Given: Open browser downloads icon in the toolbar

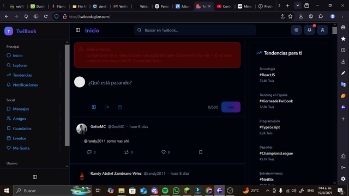Looking at the screenshot, I should click(x=300, y=16).
